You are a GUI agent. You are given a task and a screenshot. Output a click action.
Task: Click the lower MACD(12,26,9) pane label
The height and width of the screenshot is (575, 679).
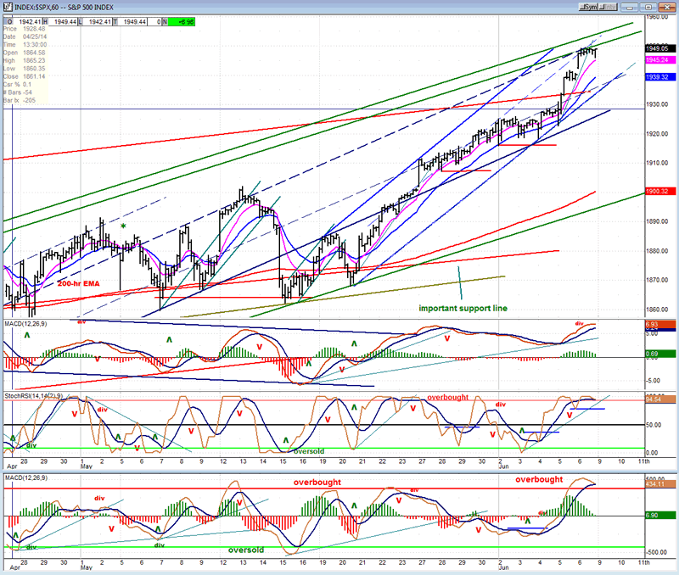pyautogui.click(x=25, y=477)
